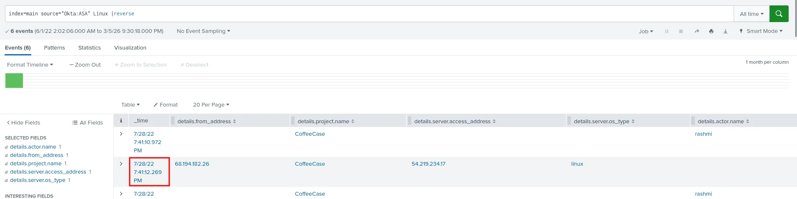
Task: Expand the third event row chevron
Action: (x=121, y=194)
